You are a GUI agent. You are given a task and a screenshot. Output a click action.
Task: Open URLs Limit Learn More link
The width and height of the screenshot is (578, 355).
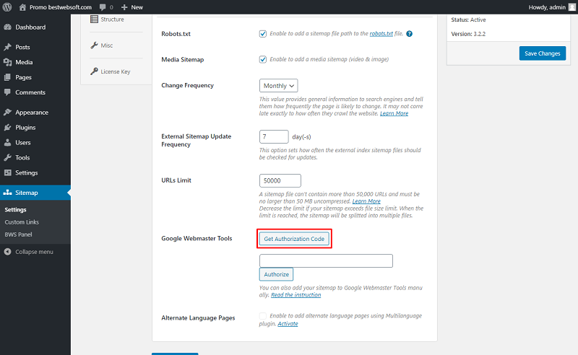(366, 201)
